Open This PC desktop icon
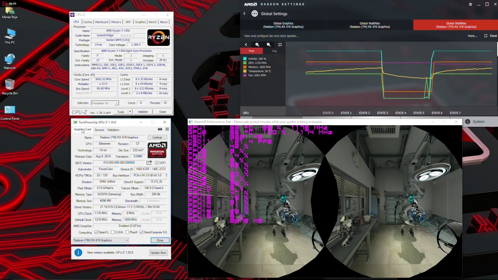This screenshot has width=498, height=280. (10, 36)
